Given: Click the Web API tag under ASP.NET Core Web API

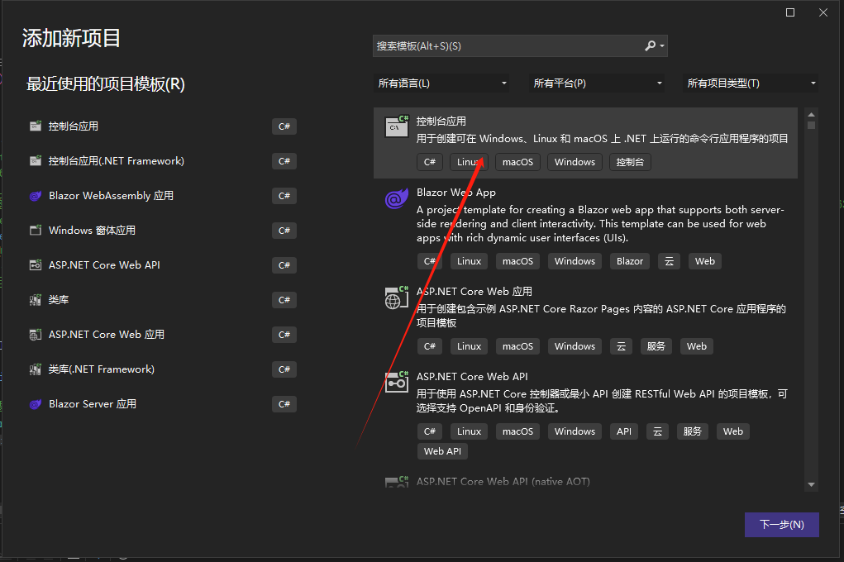Looking at the screenshot, I should 442,450.
